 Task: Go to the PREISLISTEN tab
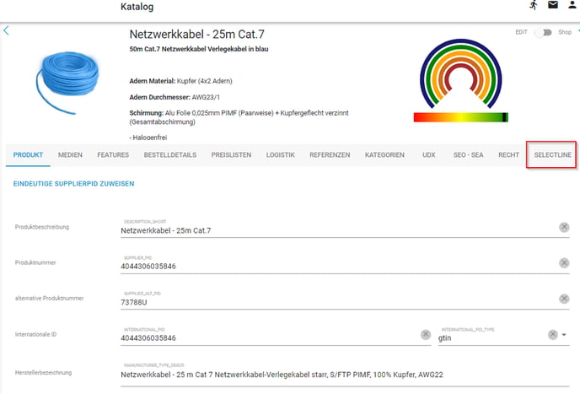[231, 155]
